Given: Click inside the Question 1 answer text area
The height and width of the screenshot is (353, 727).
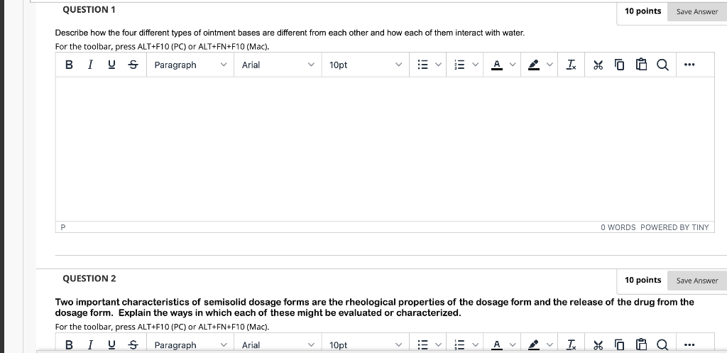Looking at the screenshot, I should 385,149.
